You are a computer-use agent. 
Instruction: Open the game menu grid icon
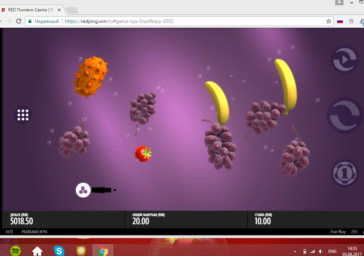click(23, 115)
